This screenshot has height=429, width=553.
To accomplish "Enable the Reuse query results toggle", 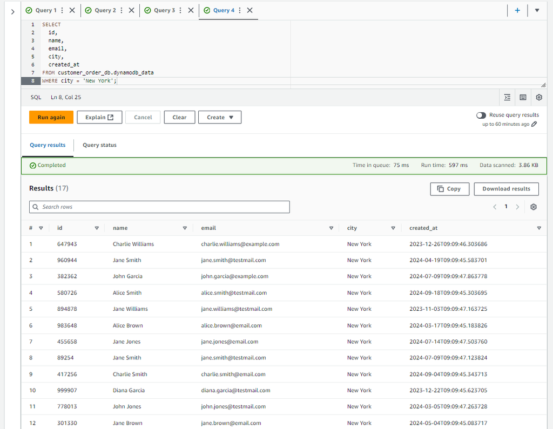I will (x=481, y=115).
